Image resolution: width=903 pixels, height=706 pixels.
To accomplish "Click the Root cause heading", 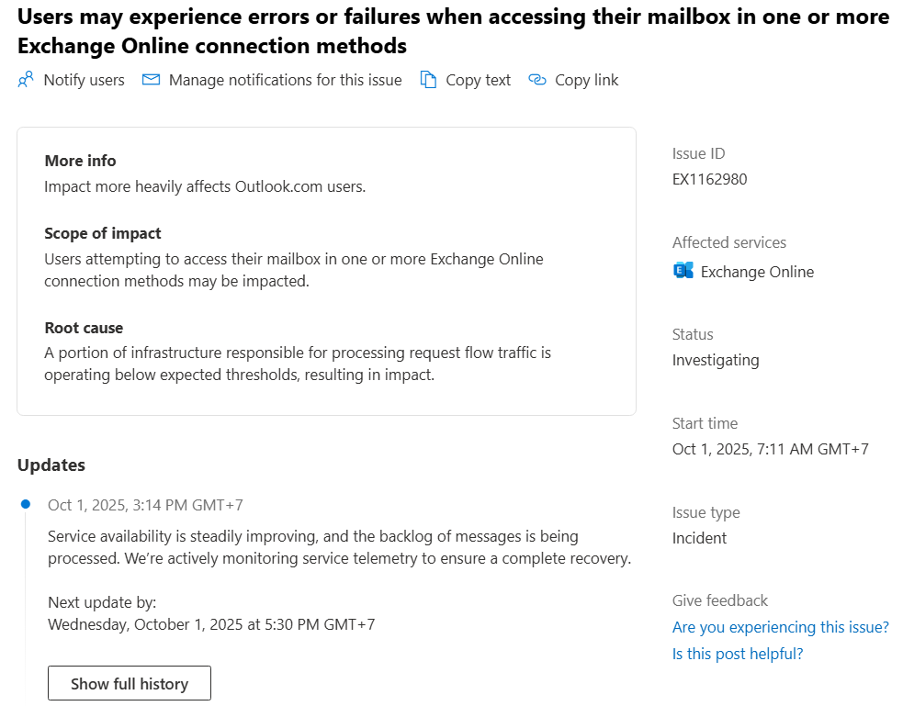I will click(x=84, y=328).
